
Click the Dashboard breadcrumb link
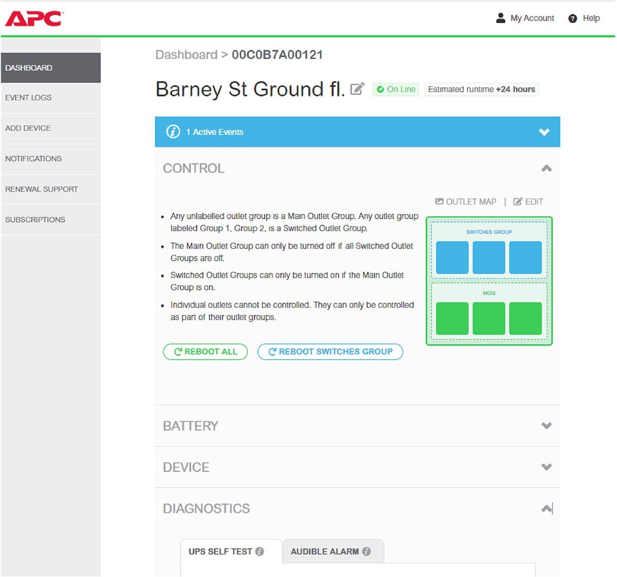[x=186, y=55]
